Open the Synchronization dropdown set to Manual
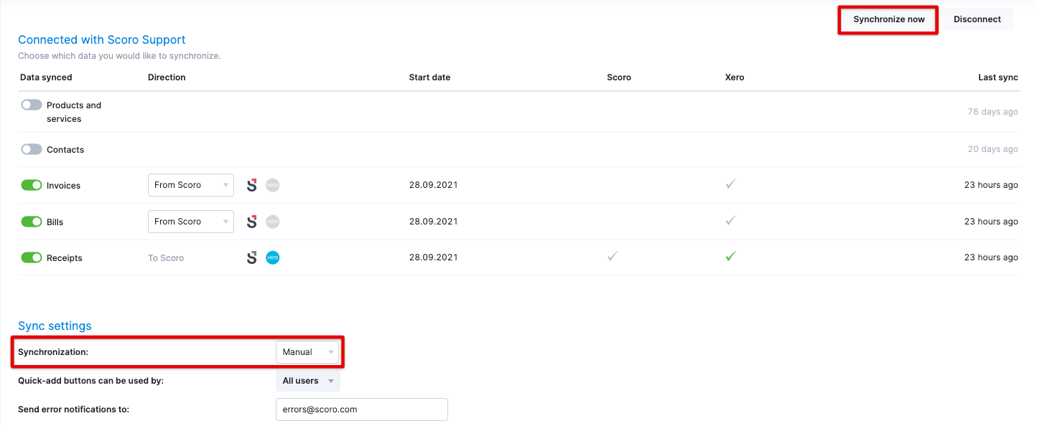1037x426 pixels. 307,351
